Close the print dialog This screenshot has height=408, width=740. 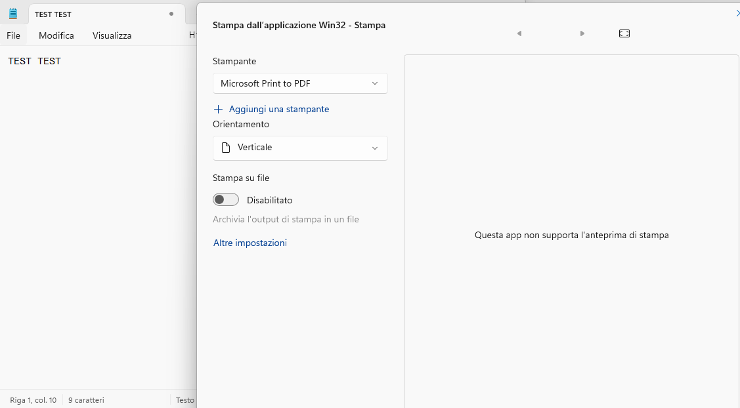[x=737, y=13]
